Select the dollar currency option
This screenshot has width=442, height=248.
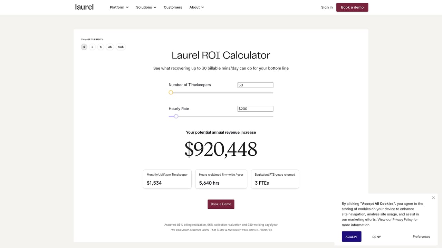pos(84,47)
